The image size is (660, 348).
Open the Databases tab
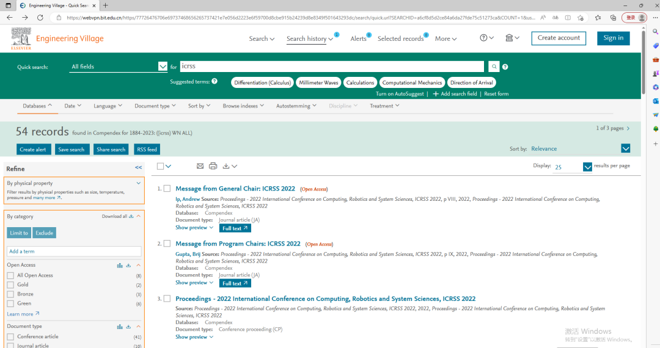coord(37,106)
